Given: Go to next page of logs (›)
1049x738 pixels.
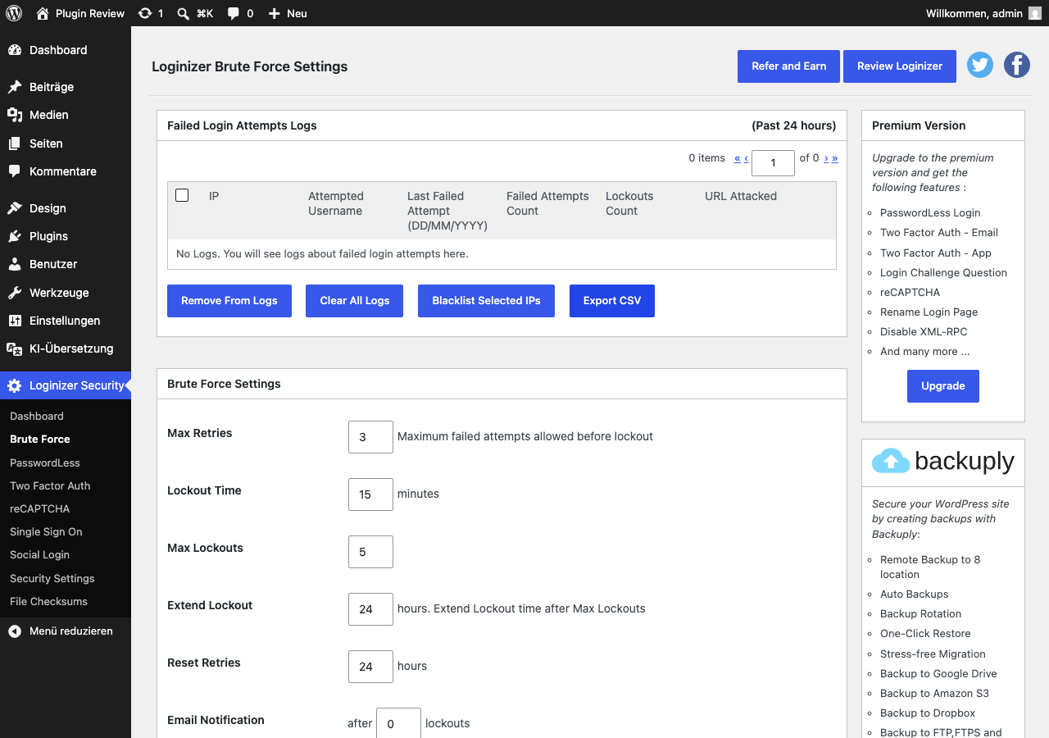Looking at the screenshot, I should coord(826,158).
